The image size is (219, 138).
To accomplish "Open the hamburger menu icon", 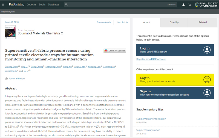I will point(3,5).
